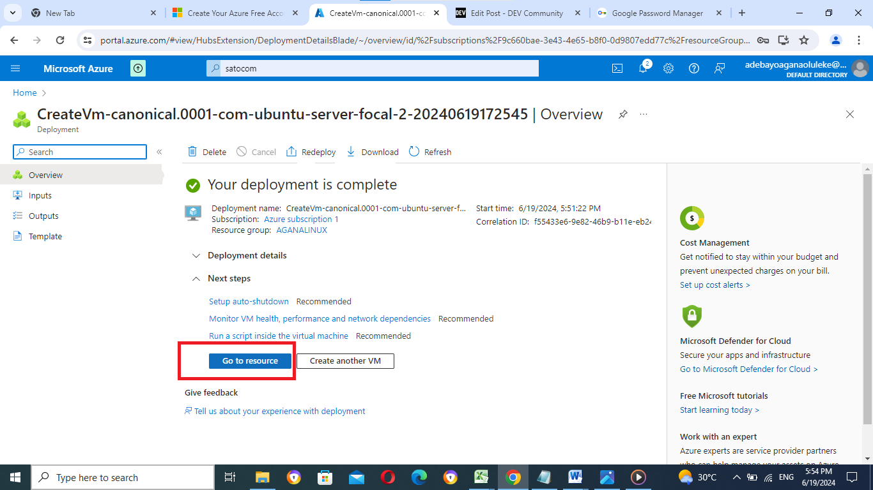Click Redeploy in the deployment toolbar

click(311, 152)
